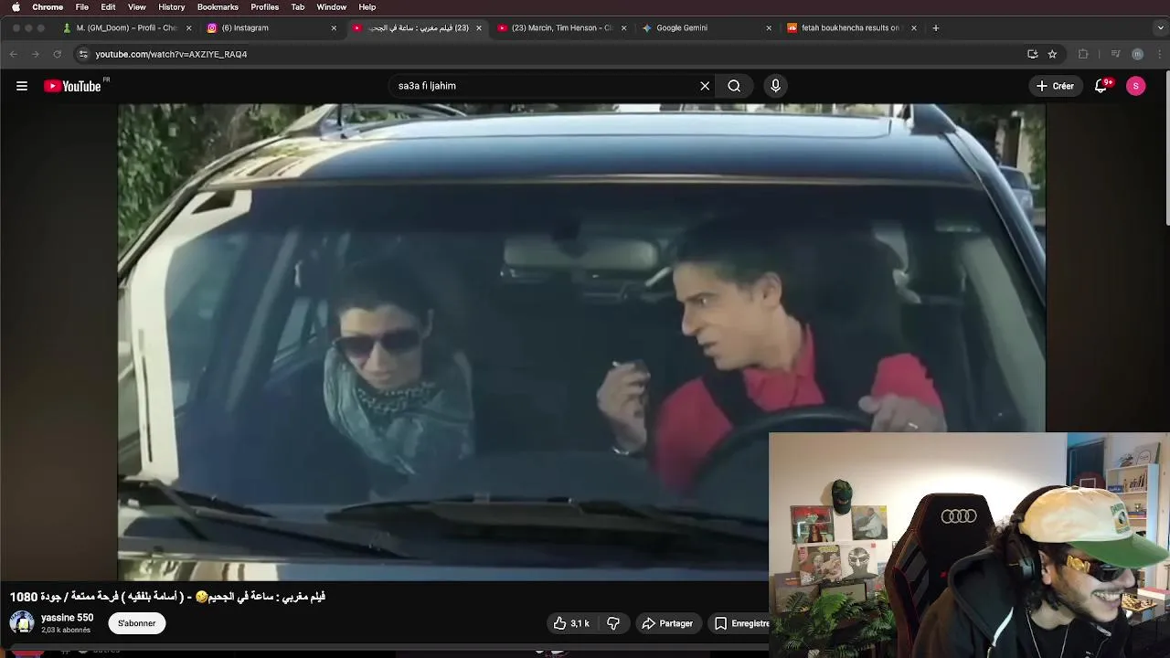The image size is (1170, 658).
Task: Open the tab search dropdown arrow
Action: click(x=1159, y=28)
